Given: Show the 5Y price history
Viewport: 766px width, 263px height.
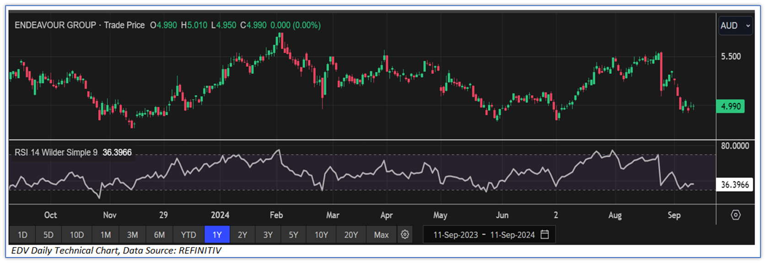Looking at the screenshot, I should point(293,235).
